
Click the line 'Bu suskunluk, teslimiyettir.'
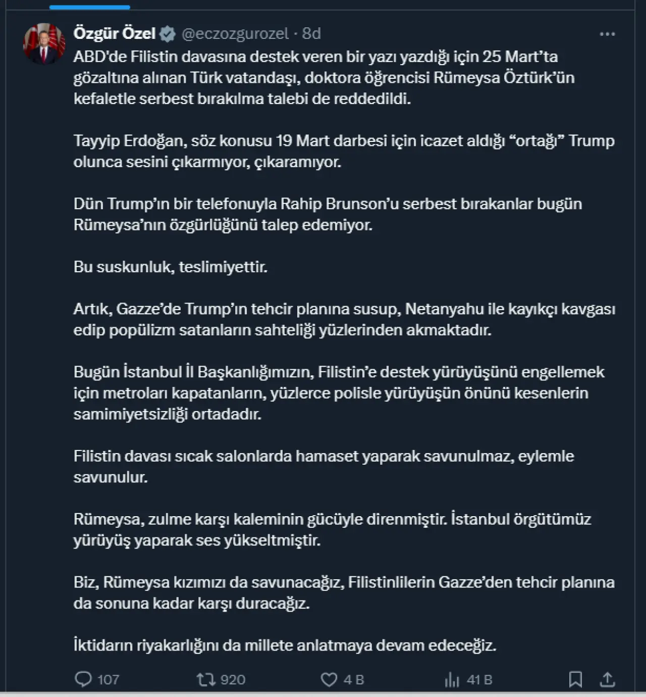click(171, 267)
